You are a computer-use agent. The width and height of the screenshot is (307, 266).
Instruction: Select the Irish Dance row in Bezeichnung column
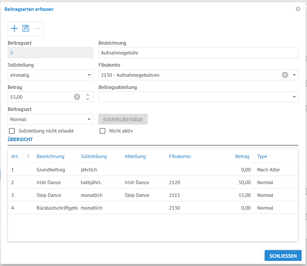point(49,183)
